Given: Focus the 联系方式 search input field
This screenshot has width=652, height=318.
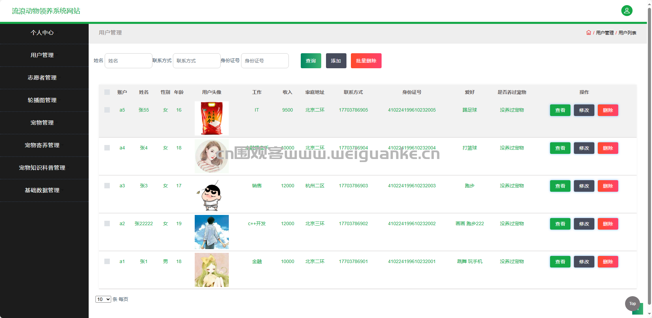Looking at the screenshot, I should click(x=197, y=61).
